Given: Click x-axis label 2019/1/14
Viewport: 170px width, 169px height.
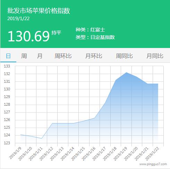Looking at the screenshot, I should 67,154.
